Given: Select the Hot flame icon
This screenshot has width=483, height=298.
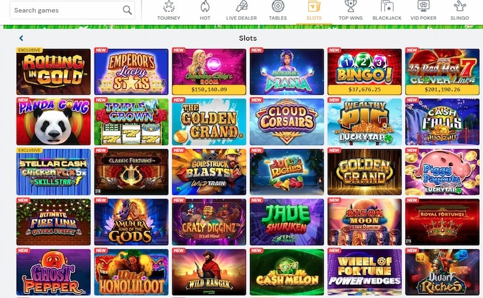Looking at the screenshot, I should coord(205,7).
